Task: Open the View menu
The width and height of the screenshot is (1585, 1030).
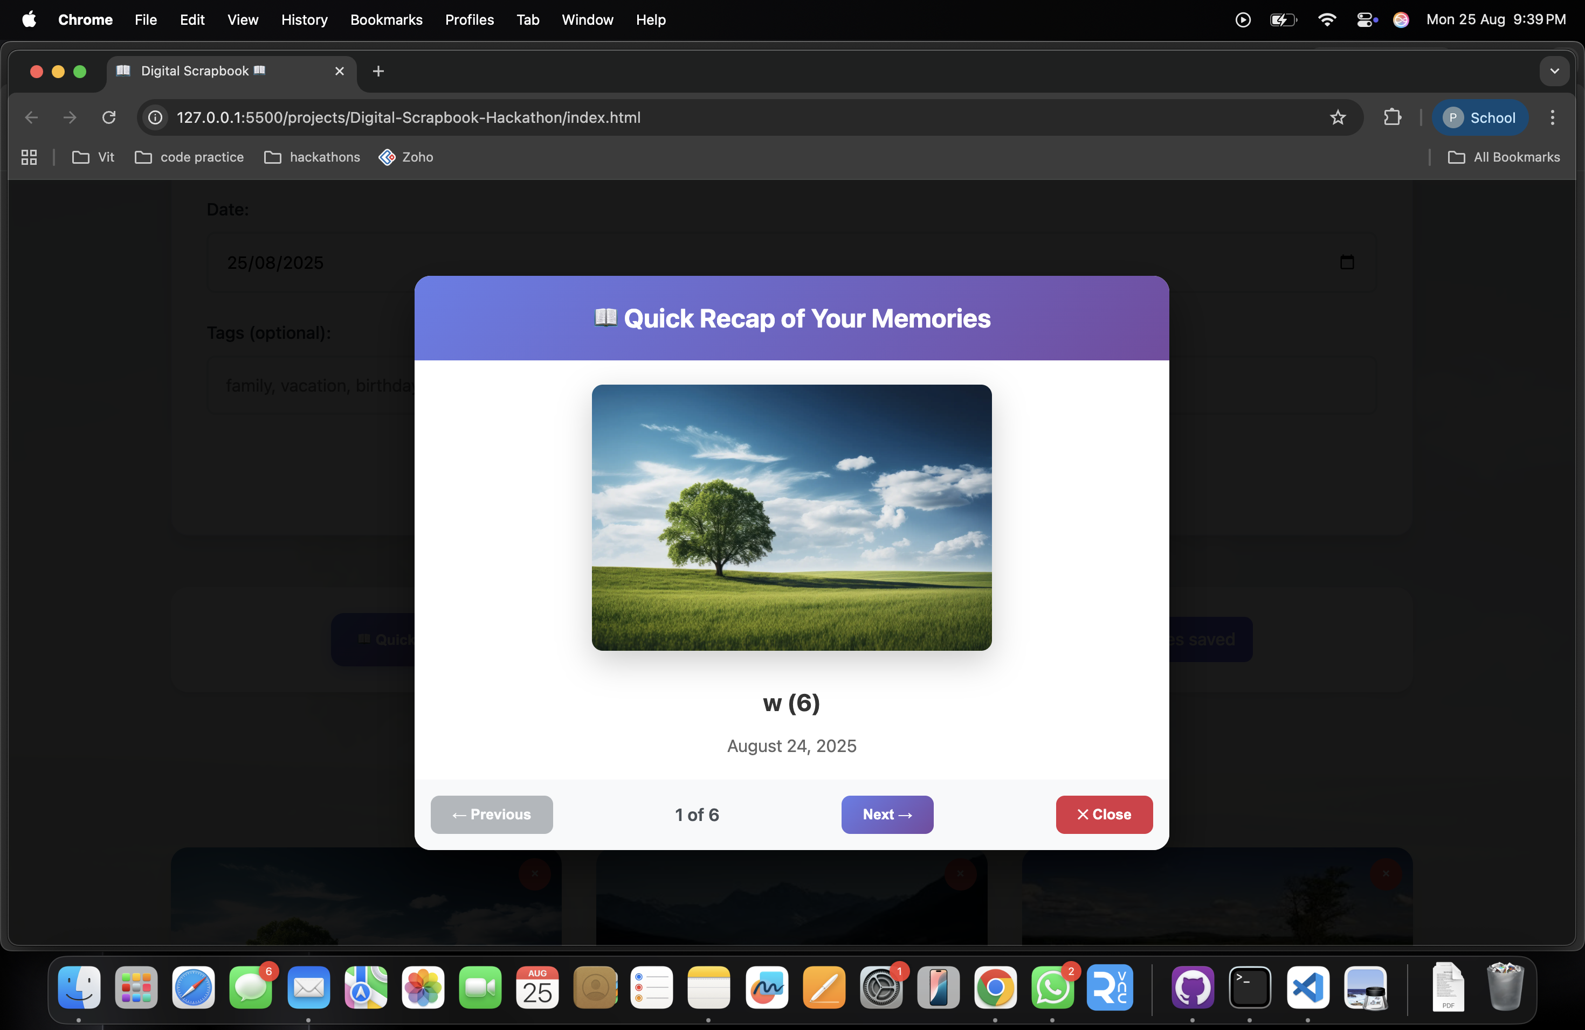Action: coord(243,20)
